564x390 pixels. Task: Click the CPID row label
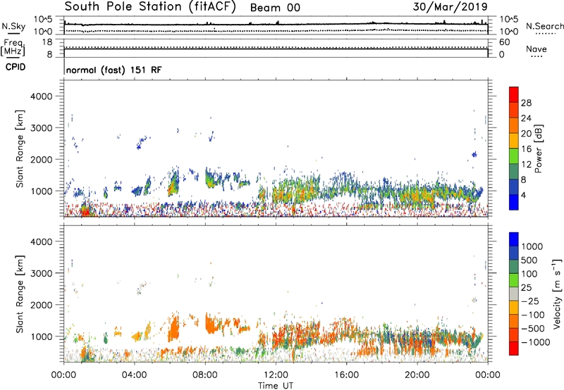click(16, 67)
